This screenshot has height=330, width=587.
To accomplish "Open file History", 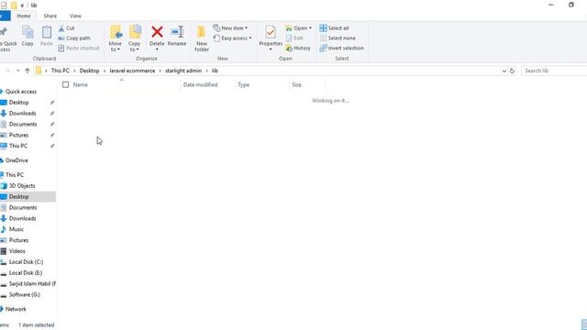I will point(298,49).
